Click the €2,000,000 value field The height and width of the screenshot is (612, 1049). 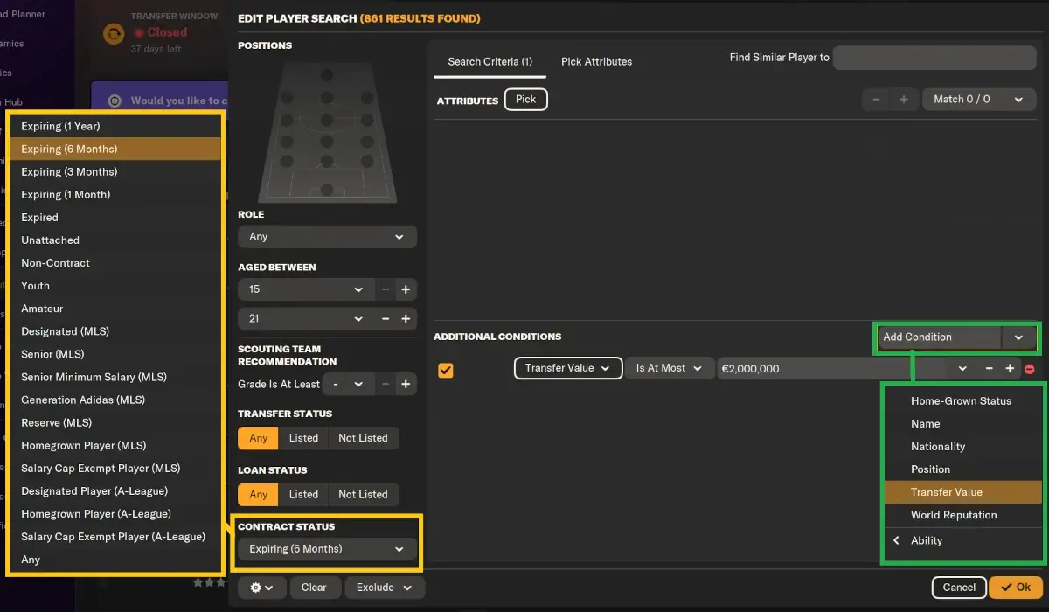click(835, 369)
